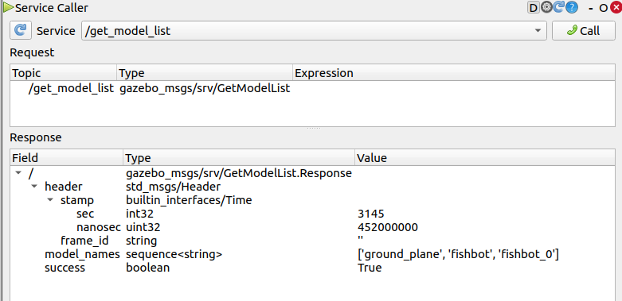Minimize the panel with the dash button

pyautogui.click(x=591, y=8)
